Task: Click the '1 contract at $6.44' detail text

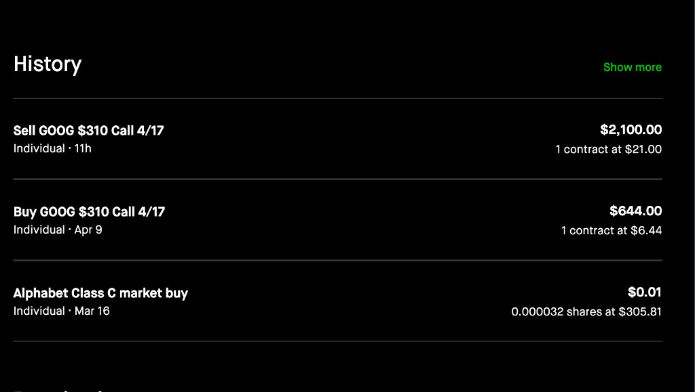Action: (611, 230)
